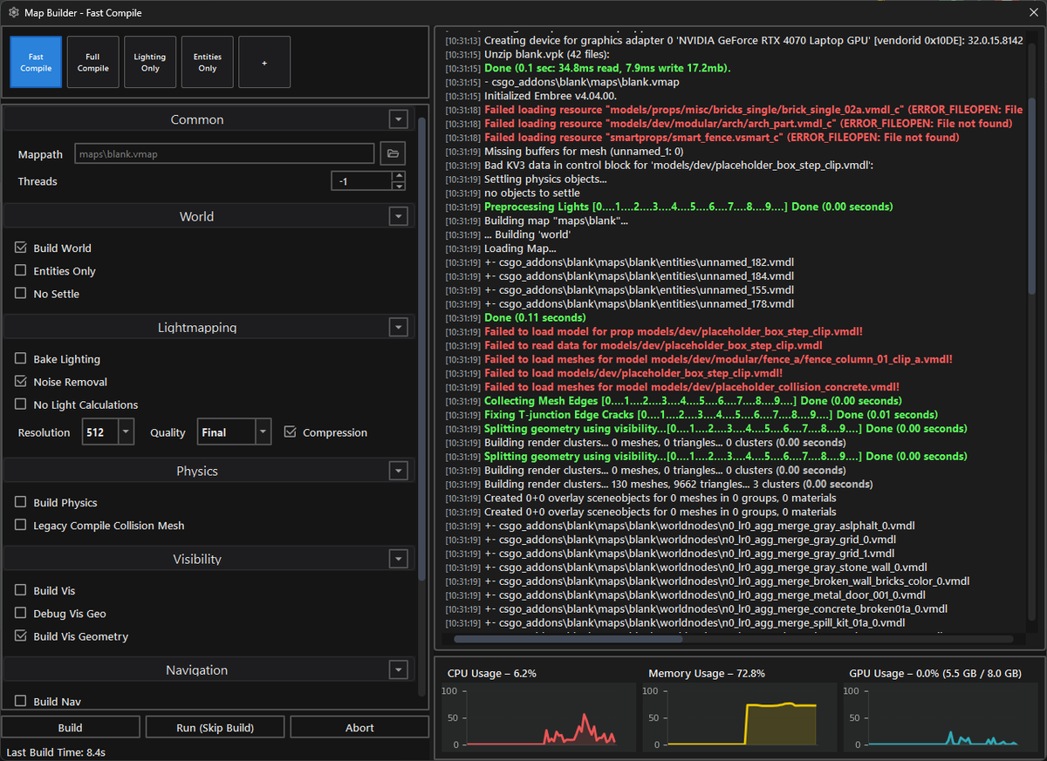Click the settings panel vertical scrollbar
This screenshot has width=1047, height=761.
click(x=423, y=349)
